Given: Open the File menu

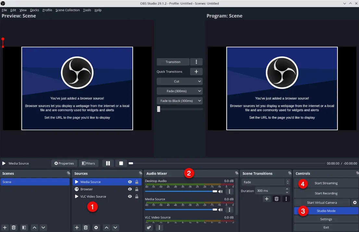Looking at the screenshot, I should 4,10.
